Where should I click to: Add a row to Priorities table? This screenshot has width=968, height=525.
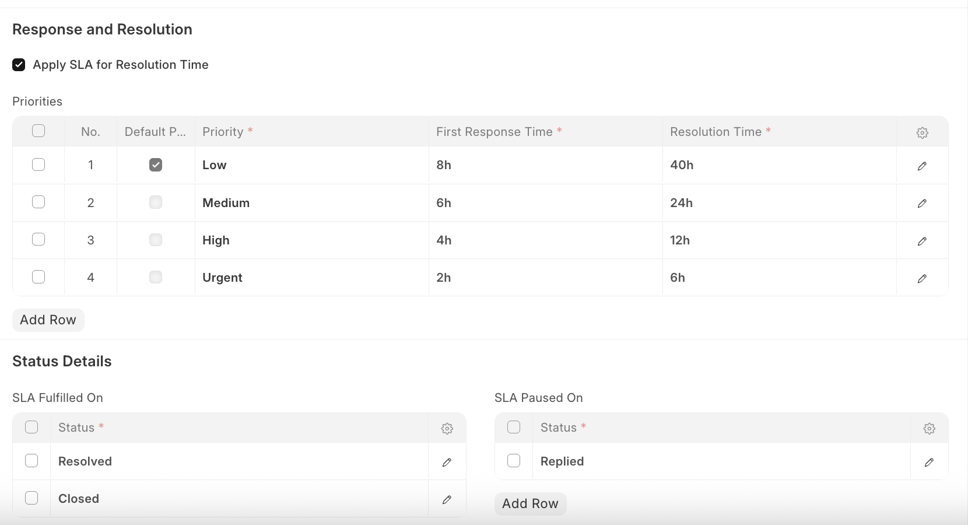coord(48,320)
